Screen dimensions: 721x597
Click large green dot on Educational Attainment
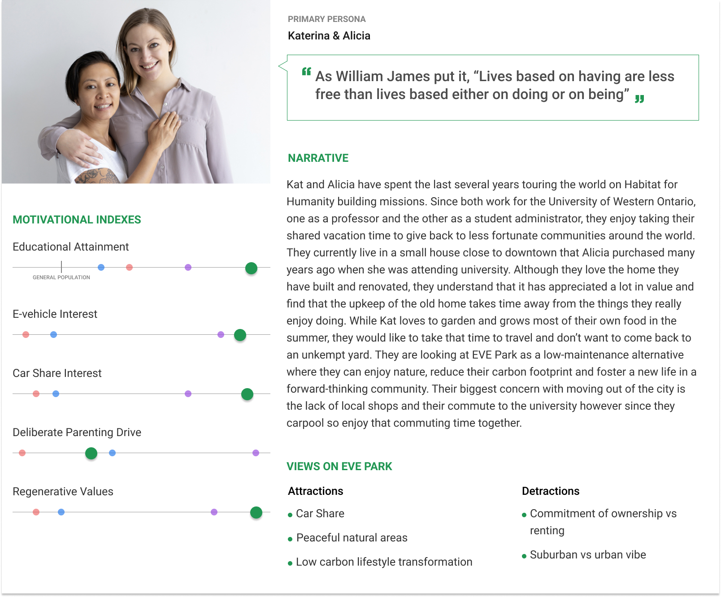click(251, 268)
